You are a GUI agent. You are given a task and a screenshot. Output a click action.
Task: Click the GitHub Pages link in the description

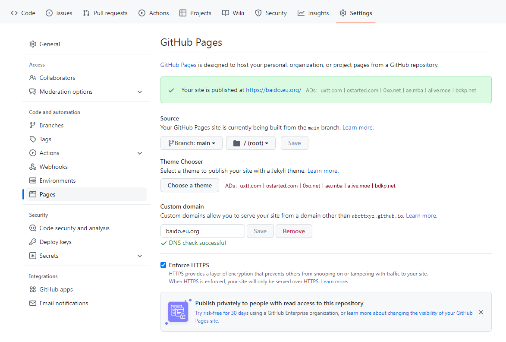tap(179, 65)
